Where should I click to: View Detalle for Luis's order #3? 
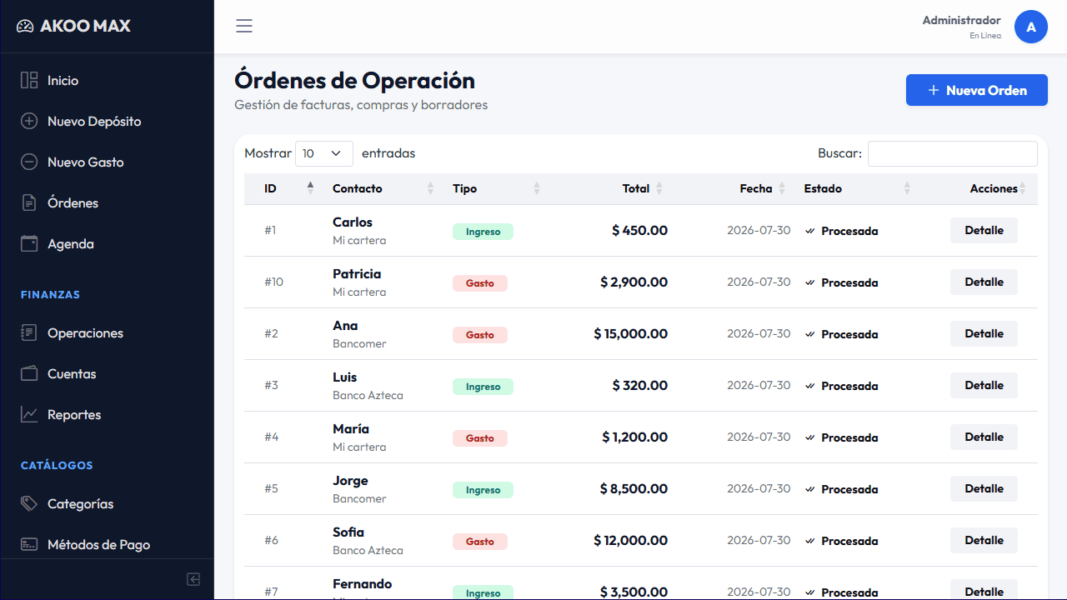point(984,385)
